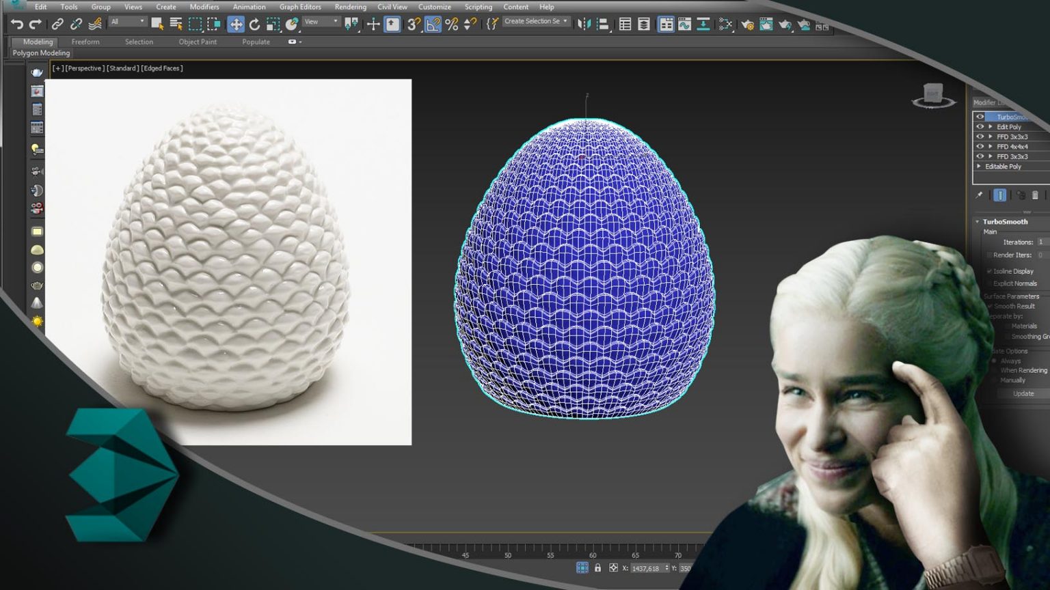This screenshot has width=1050, height=590.
Task: Open the Create Selection Set dropdown
Action: pos(536,22)
